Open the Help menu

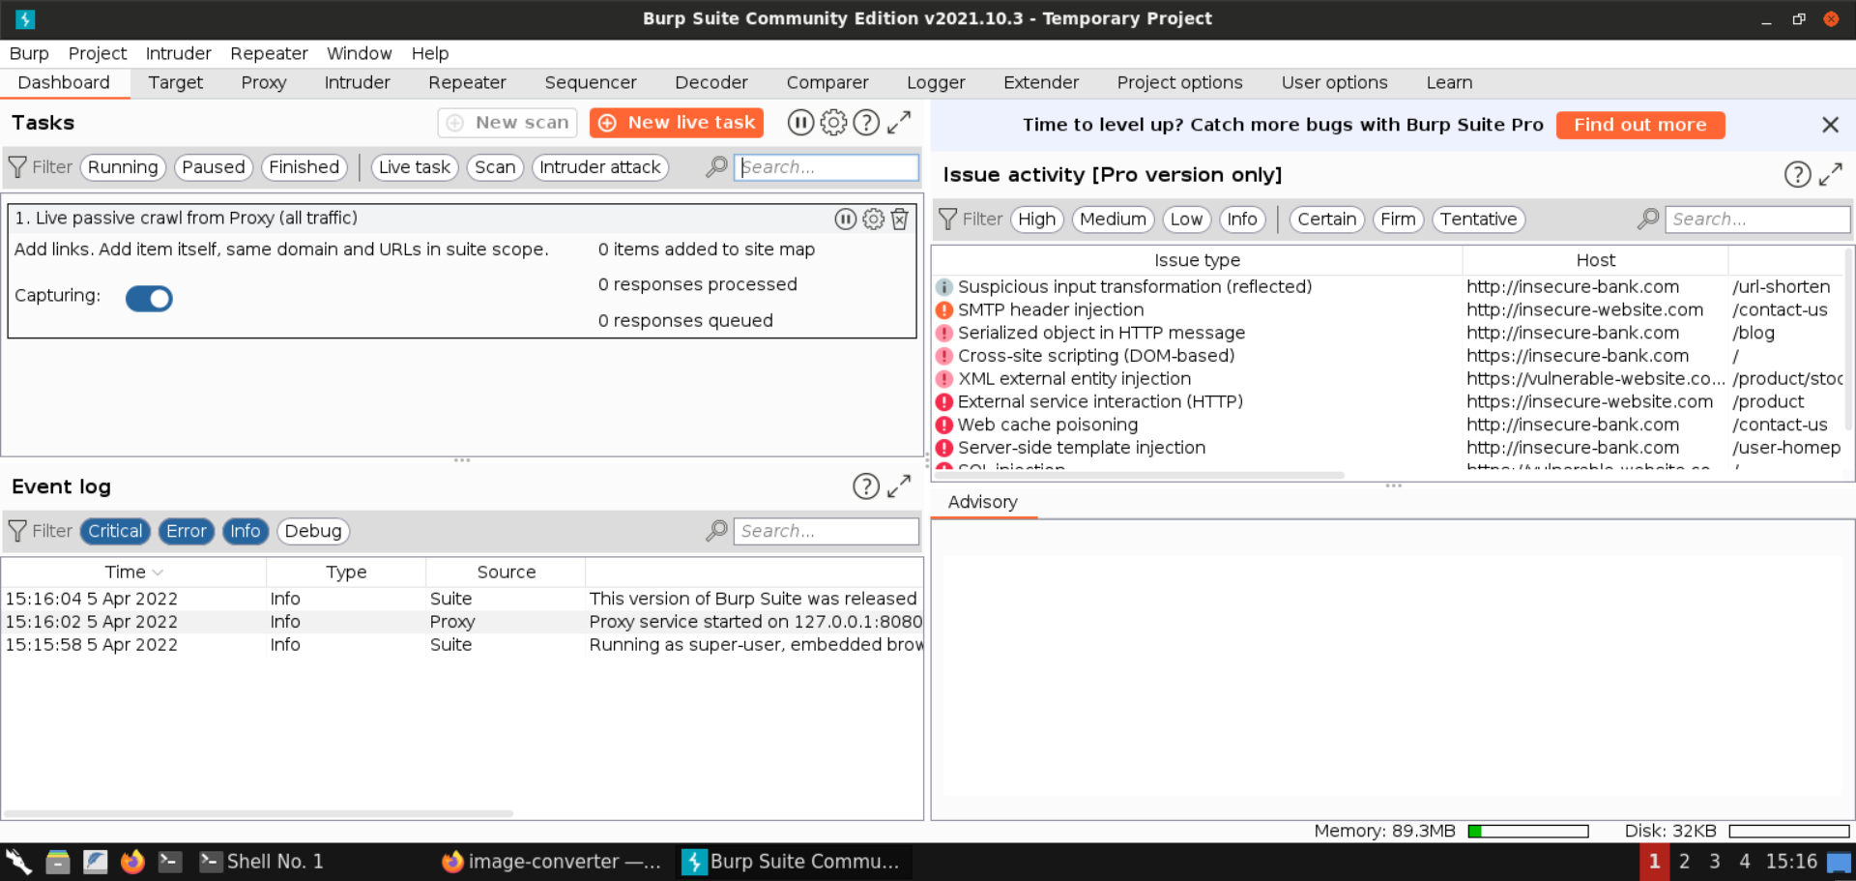(x=430, y=53)
